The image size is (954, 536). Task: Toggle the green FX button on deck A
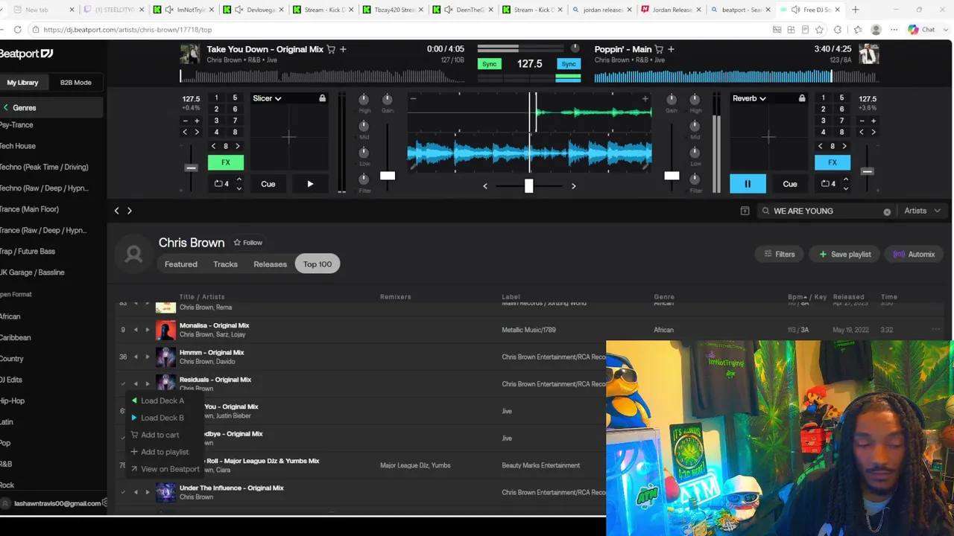(x=225, y=162)
